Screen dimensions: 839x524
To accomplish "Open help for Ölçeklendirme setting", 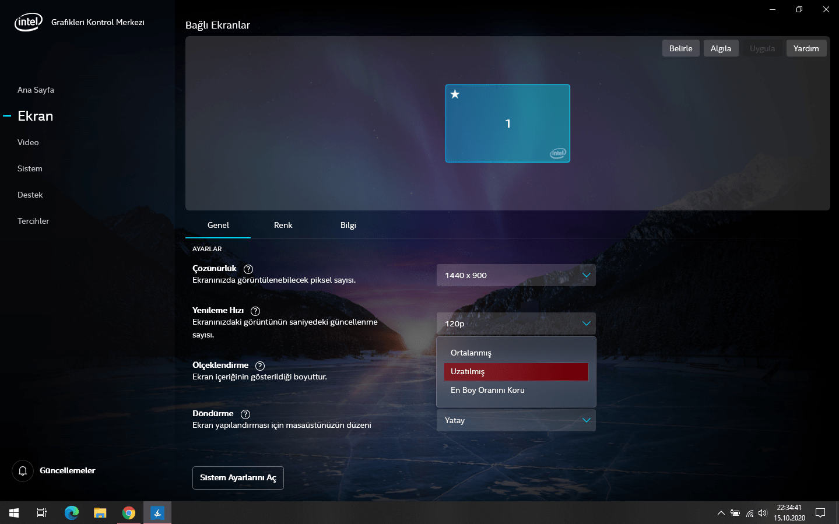I will click(260, 365).
